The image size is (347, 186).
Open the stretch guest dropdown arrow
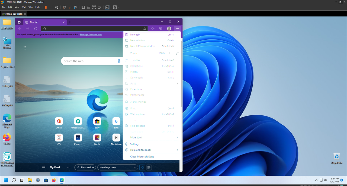coord(119,7)
